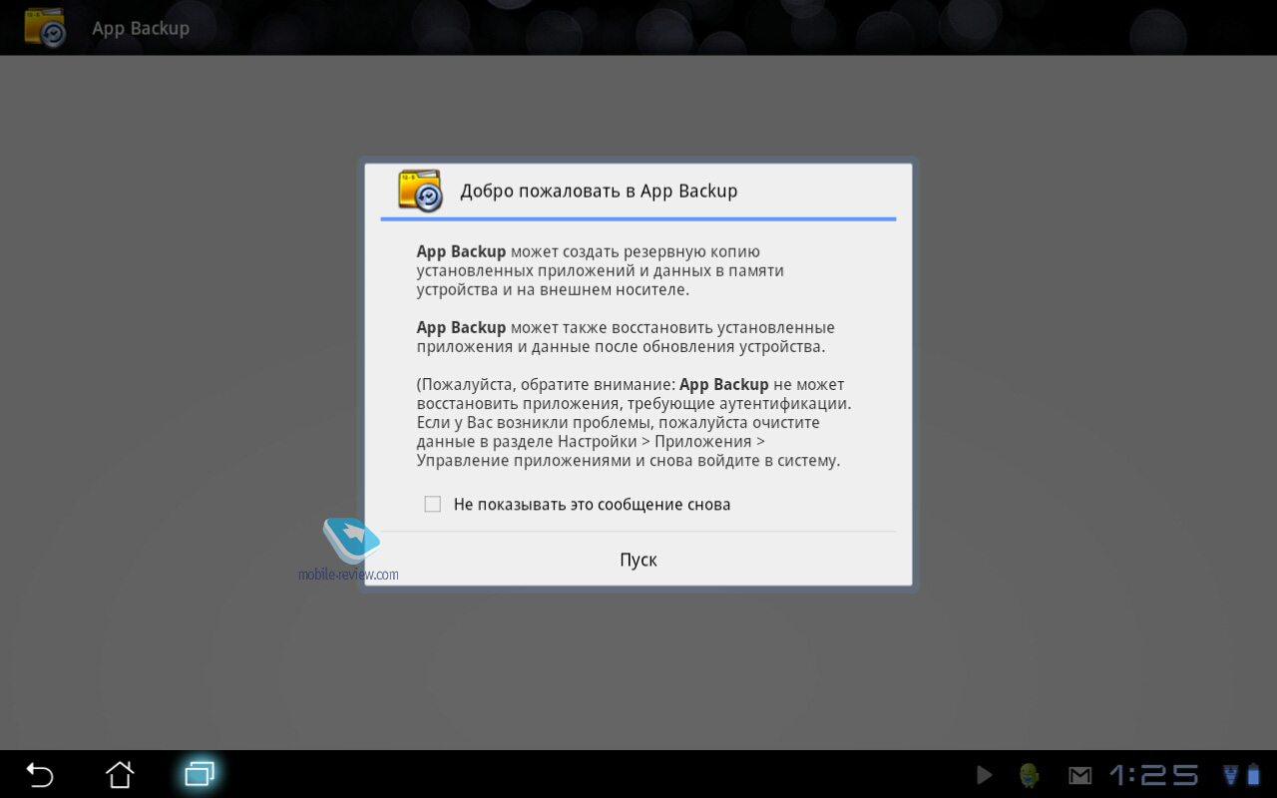Image resolution: width=1277 pixels, height=798 pixels.
Task: Open the Recent Apps switcher
Action: pos(200,774)
